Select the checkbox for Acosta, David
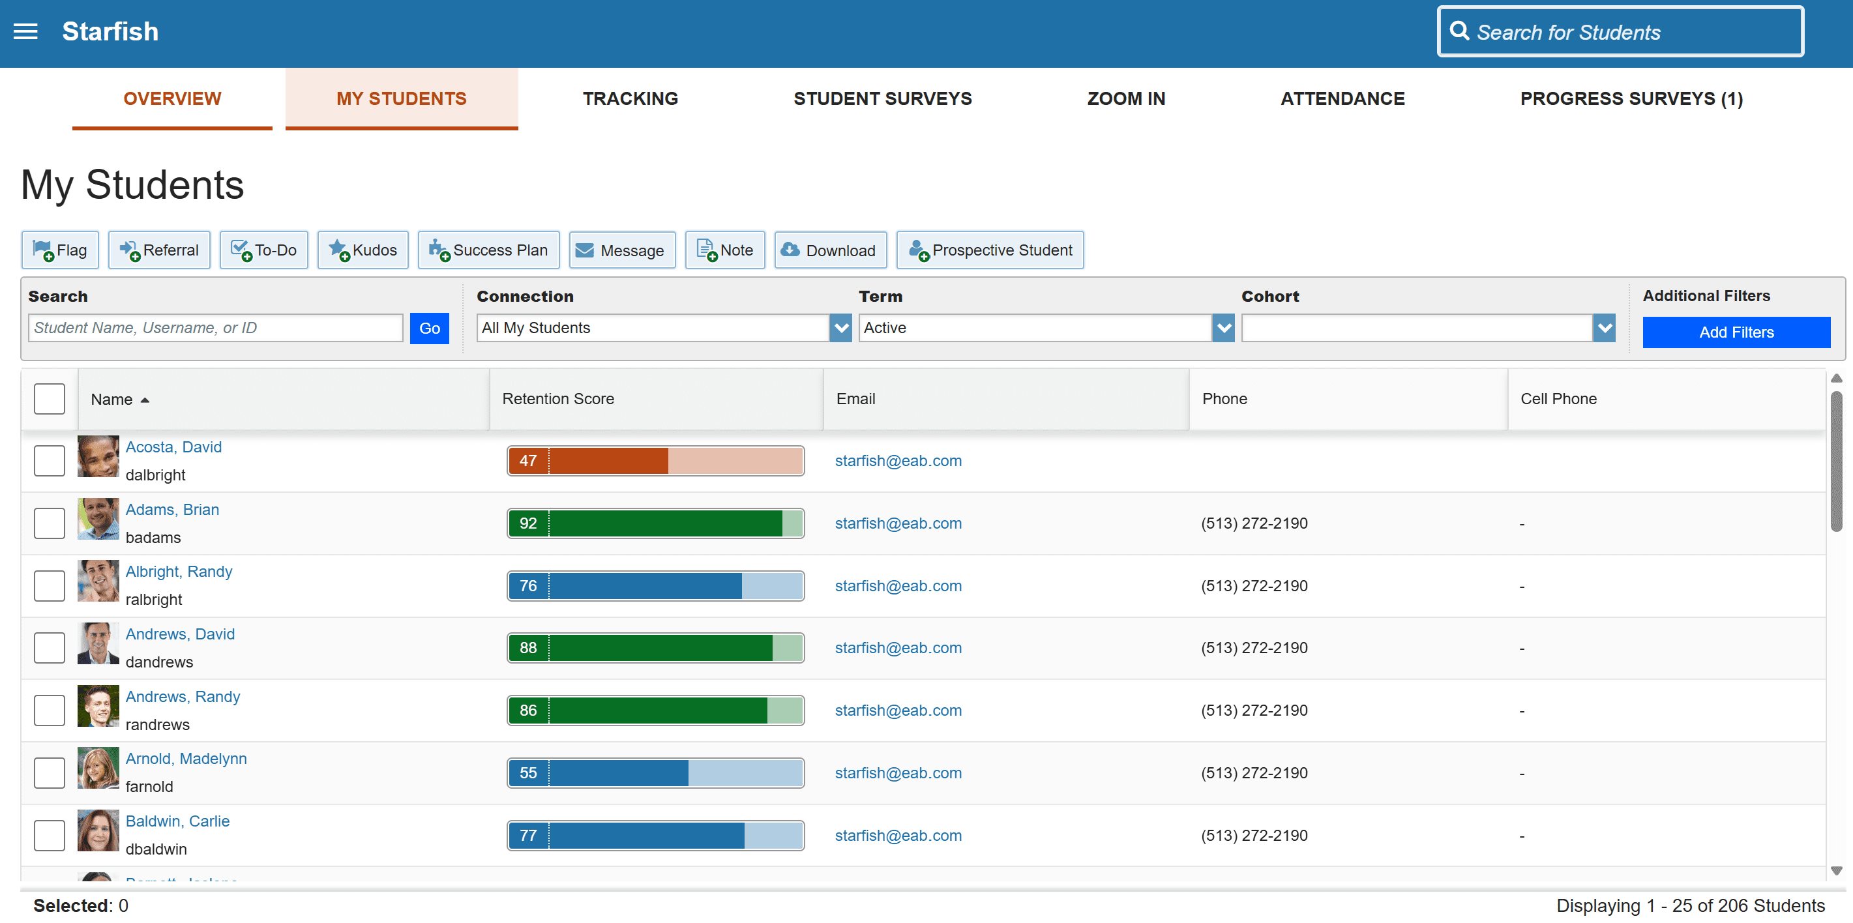The height and width of the screenshot is (923, 1853). tap(50, 461)
